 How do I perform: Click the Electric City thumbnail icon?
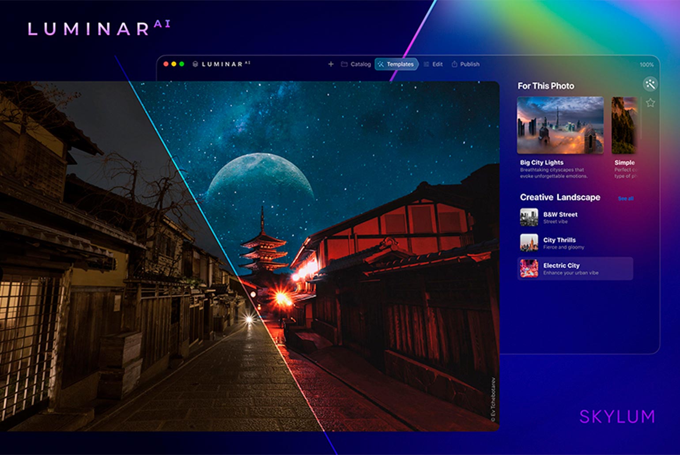click(529, 268)
